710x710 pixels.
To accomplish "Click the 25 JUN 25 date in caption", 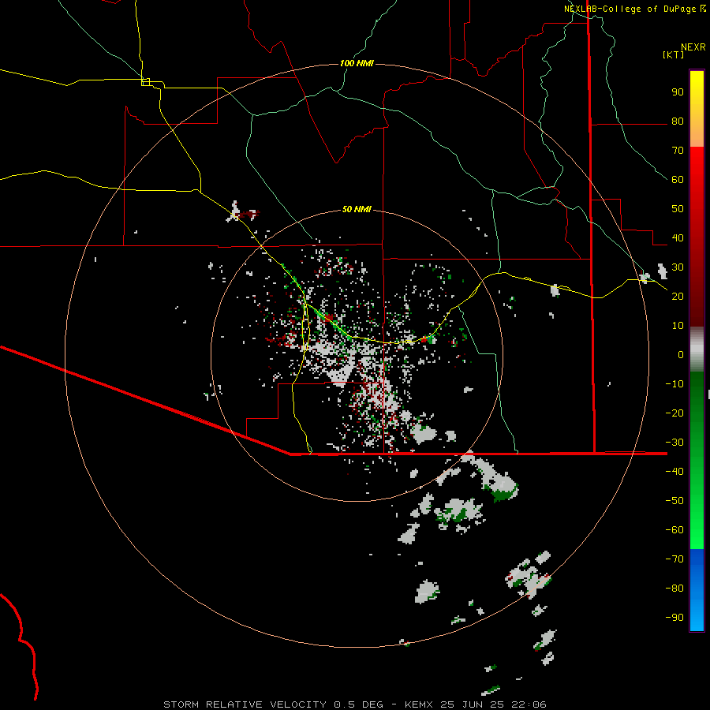I will point(473,704).
